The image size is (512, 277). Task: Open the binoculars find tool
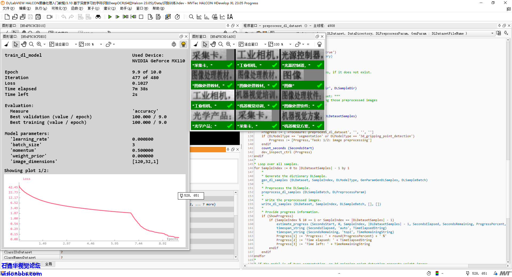(x=98, y=17)
